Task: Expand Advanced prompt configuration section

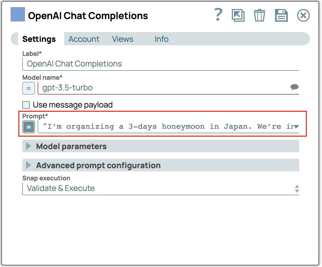Action: [28, 165]
